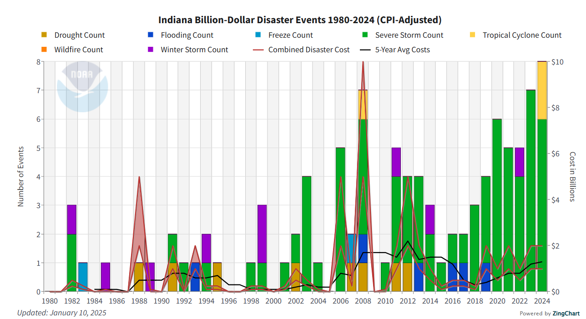This screenshot has height=319, width=586.
Task: Click the NOAA logo watermark
Action: [x=82, y=86]
